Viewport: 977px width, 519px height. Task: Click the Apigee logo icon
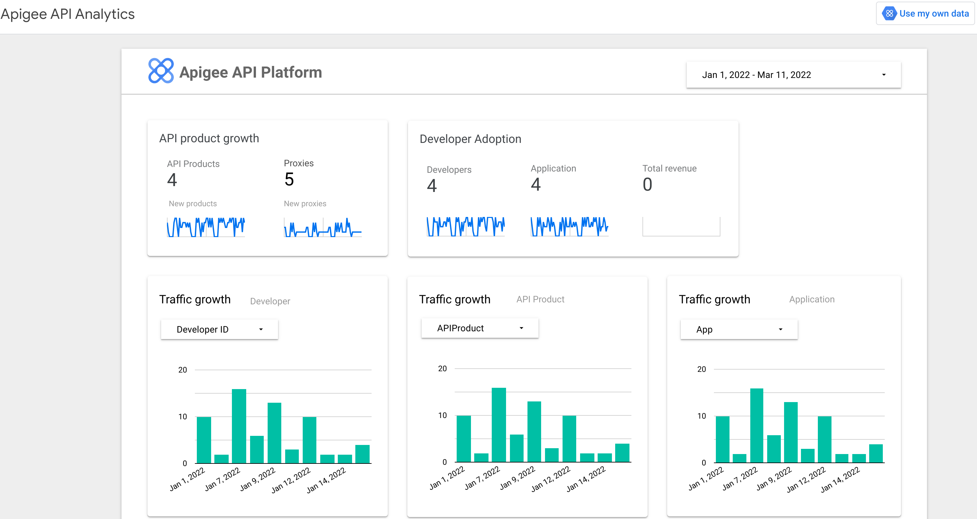click(159, 72)
